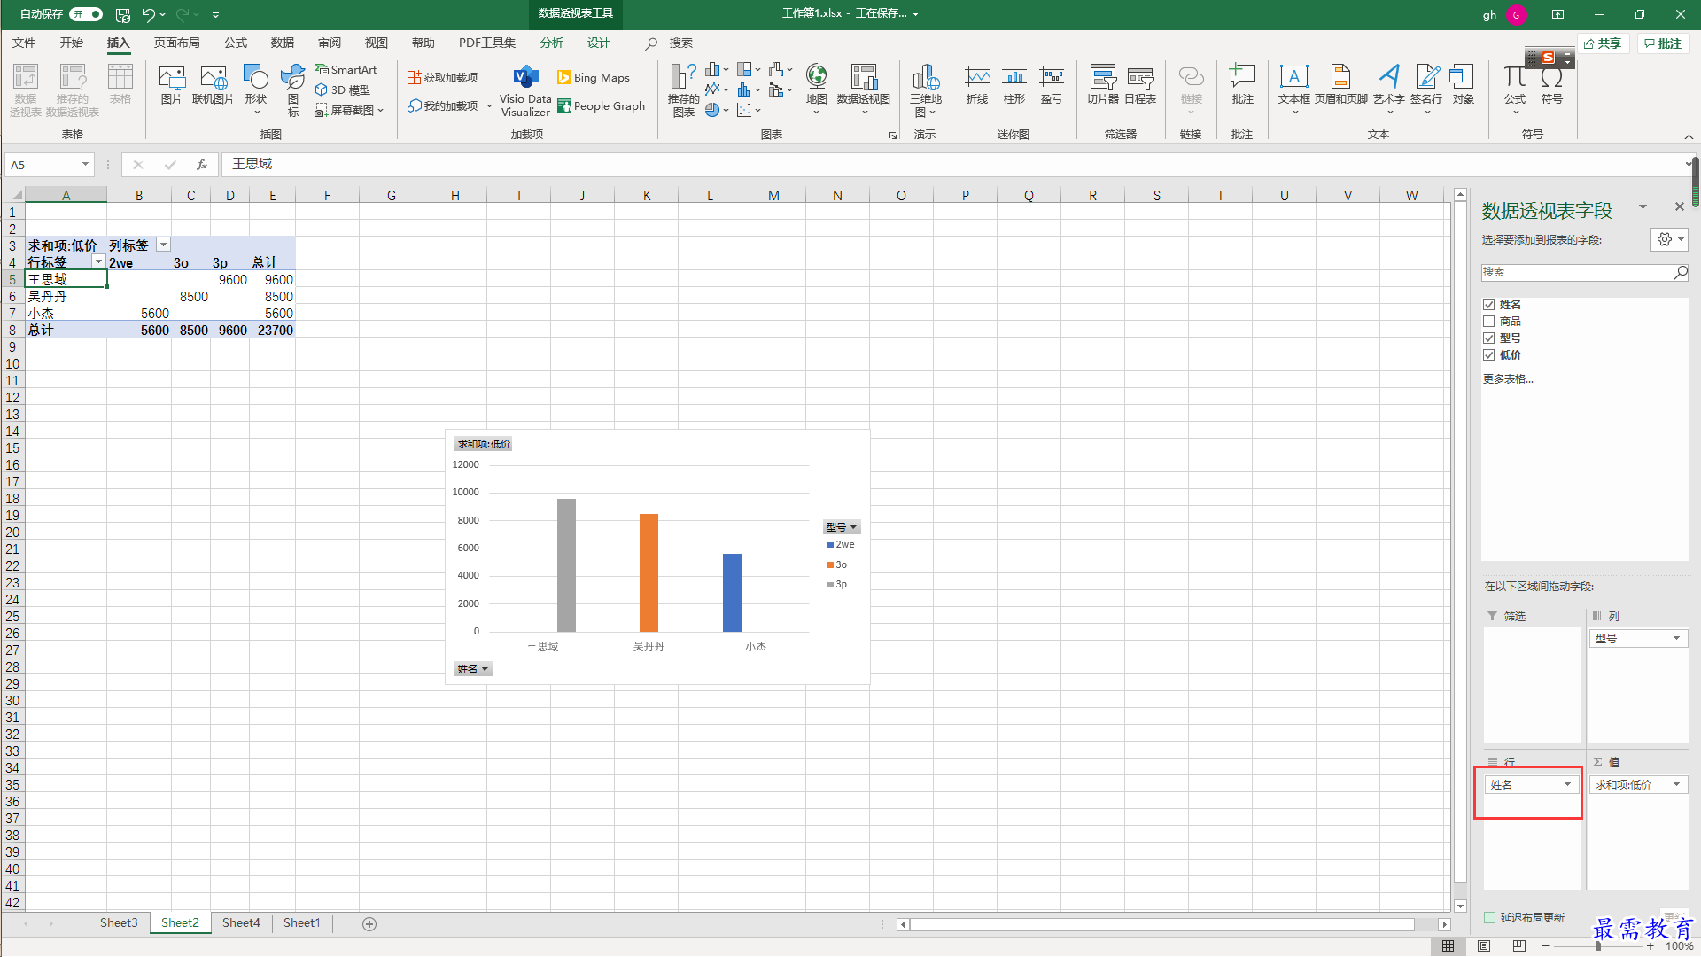The width and height of the screenshot is (1701, 957).
Task: Expand the 求和项:低价 dropdown in 值 area
Action: (1676, 785)
